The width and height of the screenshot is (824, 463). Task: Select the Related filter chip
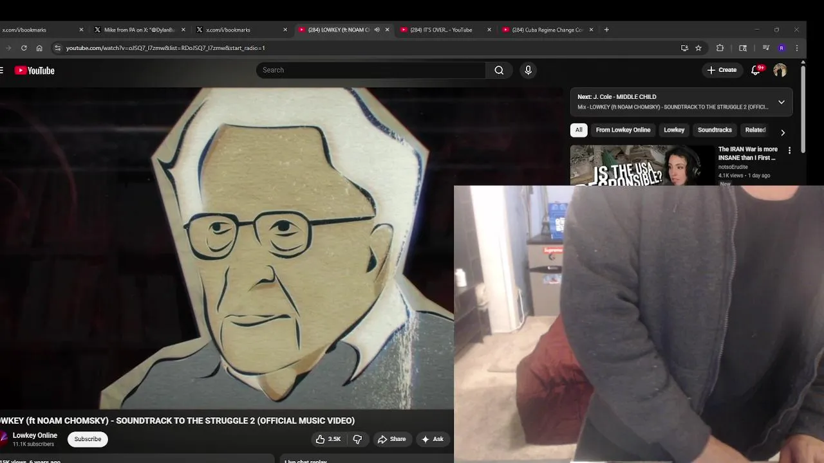coord(755,130)
